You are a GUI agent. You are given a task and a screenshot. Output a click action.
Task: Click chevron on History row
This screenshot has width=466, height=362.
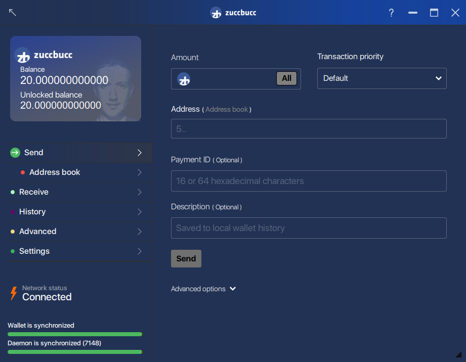(x=140, y=212)
